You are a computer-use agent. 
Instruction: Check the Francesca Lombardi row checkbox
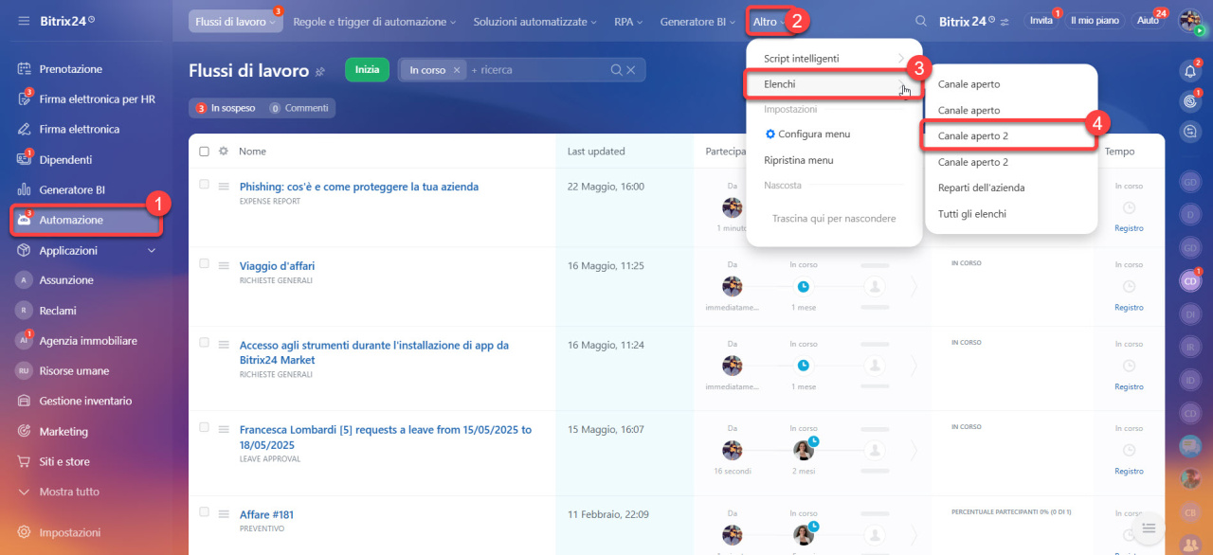[204, 427]
